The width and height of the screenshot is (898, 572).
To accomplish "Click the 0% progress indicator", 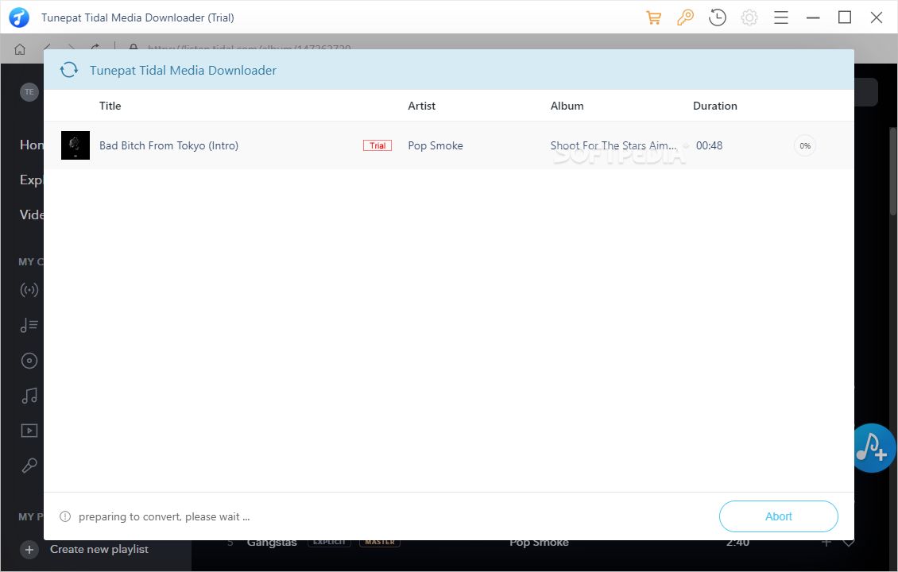I will click(x=805, y=145).
